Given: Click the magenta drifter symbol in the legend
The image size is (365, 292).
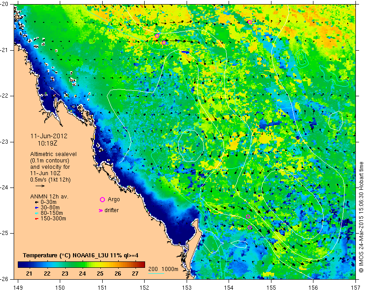Looking at the screenshot, I should click(x=101, y=210).
